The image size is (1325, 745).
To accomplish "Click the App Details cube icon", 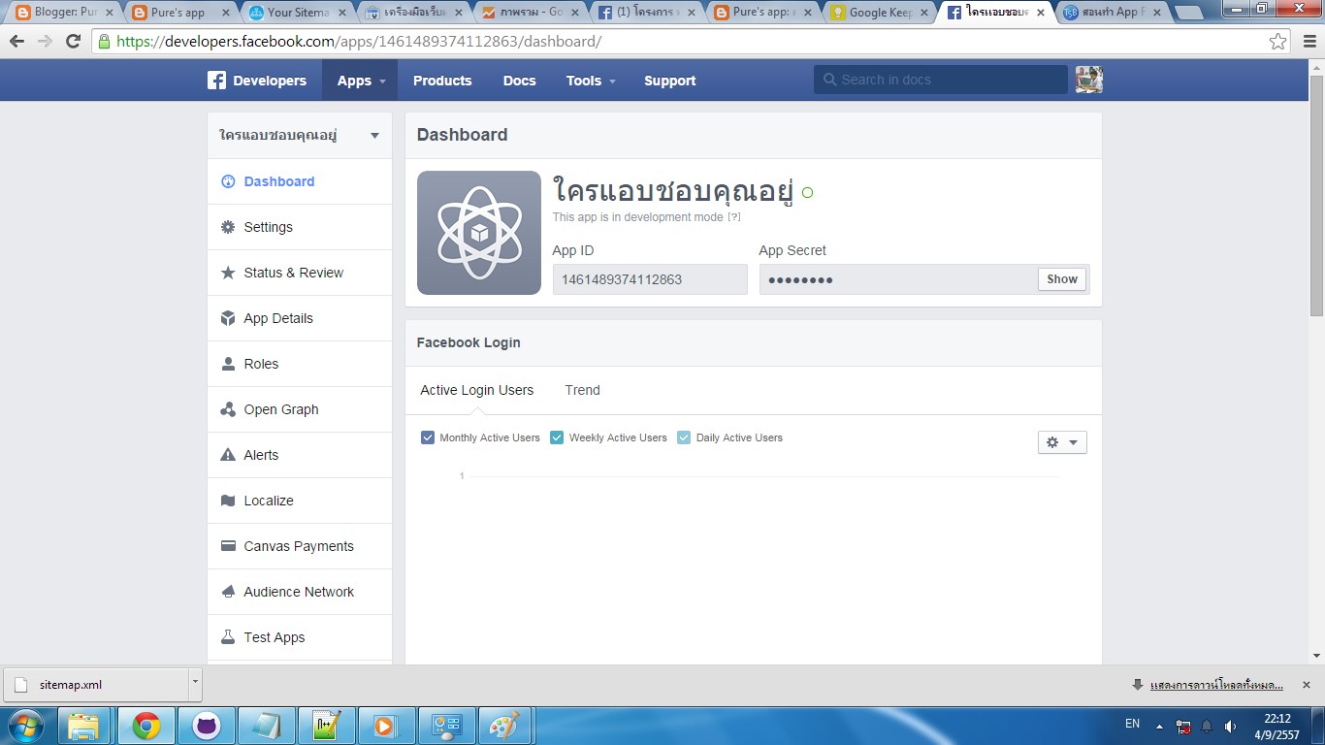I will coord(228,318).
